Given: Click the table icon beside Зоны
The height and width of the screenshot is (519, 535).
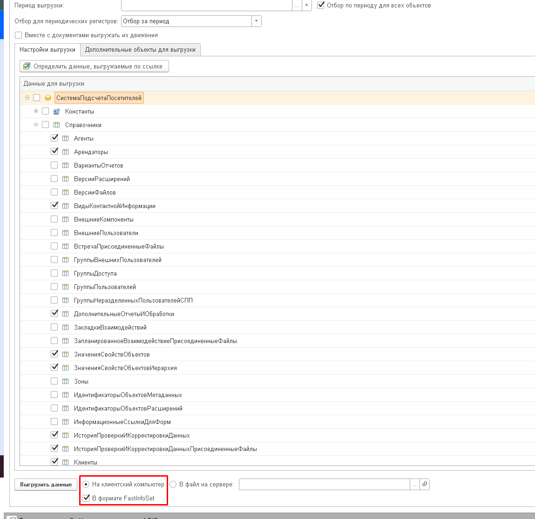Looking at the screenshot, I should click(66, 381).
